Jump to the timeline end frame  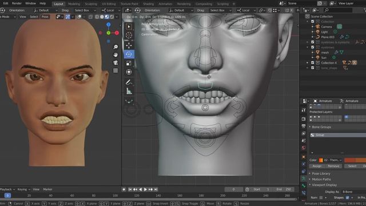(156, 189)
